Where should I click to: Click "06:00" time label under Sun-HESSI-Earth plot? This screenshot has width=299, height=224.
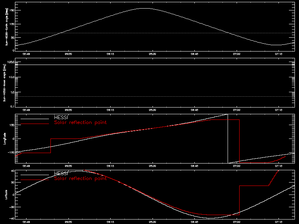click(68, 54)
